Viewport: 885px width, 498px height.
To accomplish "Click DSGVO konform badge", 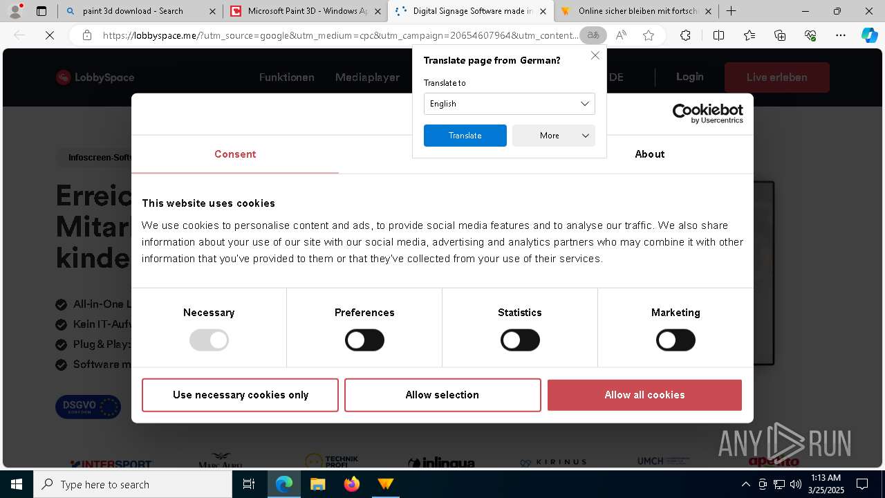I will tap(88, 407).
